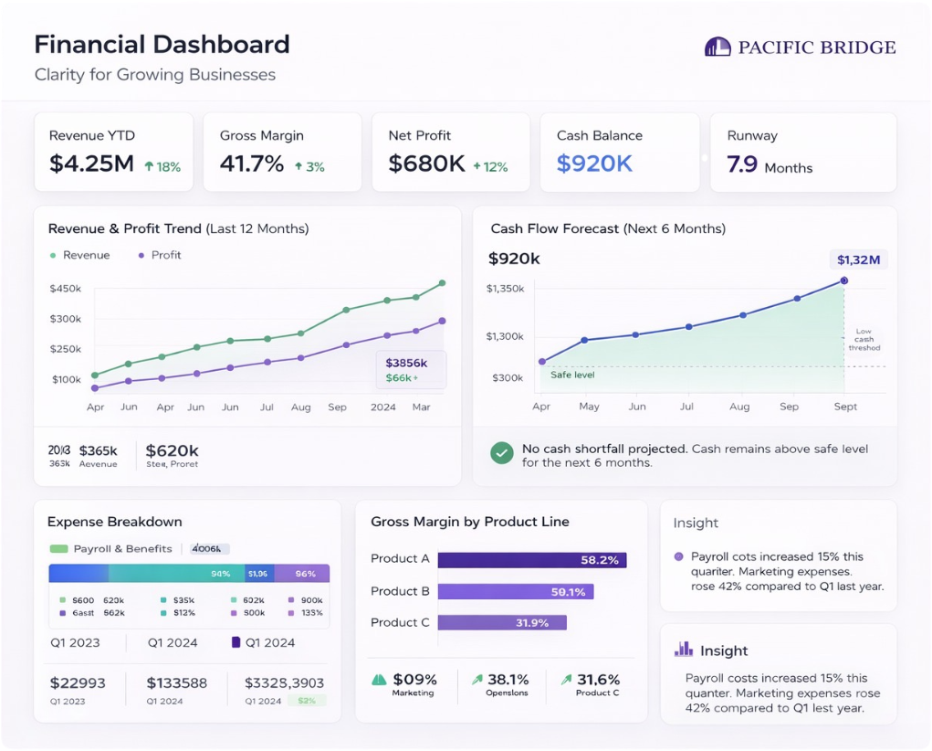Click Revenue YTD green up arrow

149,167
